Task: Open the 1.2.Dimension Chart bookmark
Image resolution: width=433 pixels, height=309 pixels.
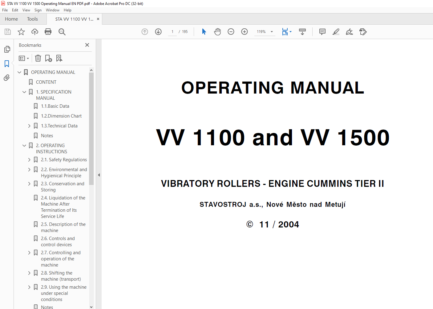Action: tap(61, 116)
